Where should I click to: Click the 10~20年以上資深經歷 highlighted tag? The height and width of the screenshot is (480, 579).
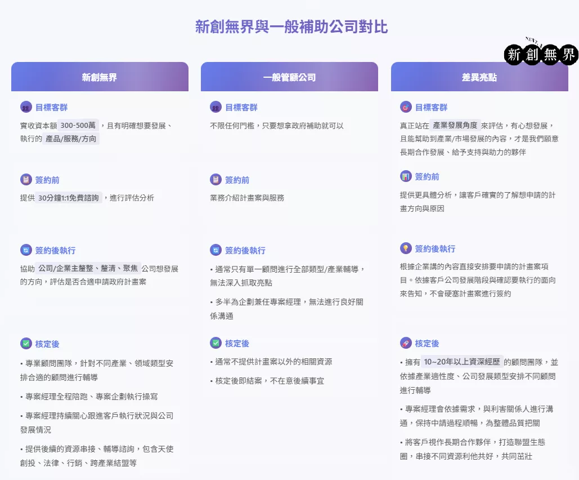tap(461, 362)
